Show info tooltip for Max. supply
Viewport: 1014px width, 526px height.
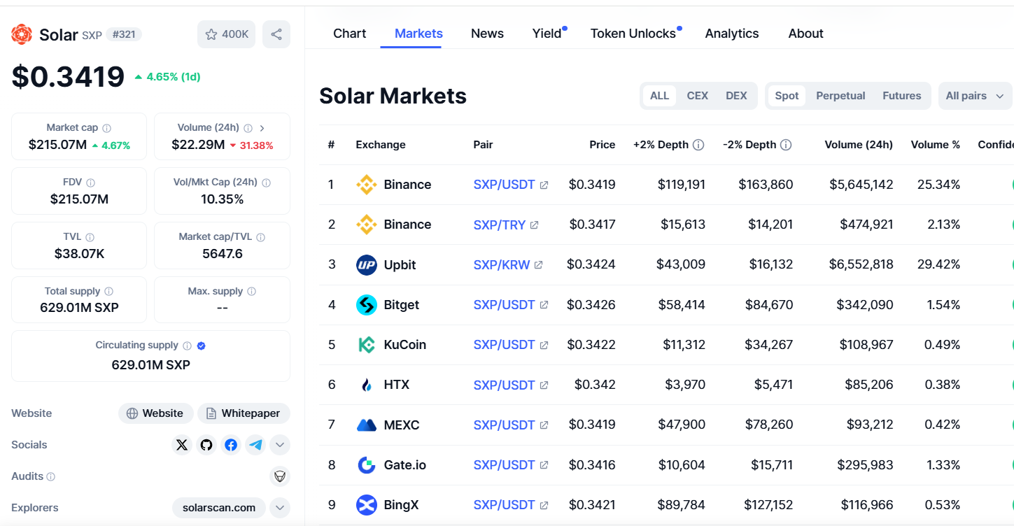click(x=252, y=292)
